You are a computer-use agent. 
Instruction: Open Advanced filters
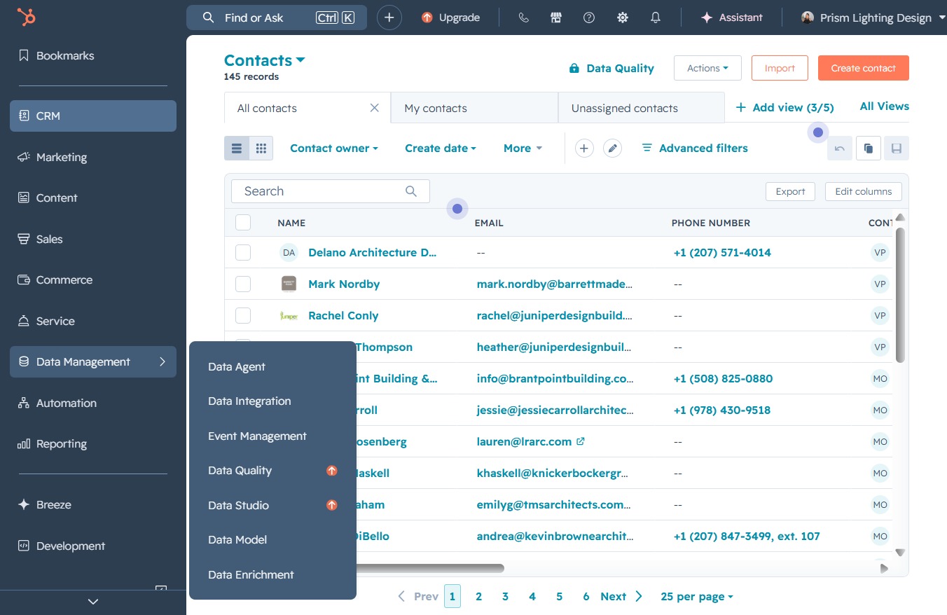(x=695, y=148)
